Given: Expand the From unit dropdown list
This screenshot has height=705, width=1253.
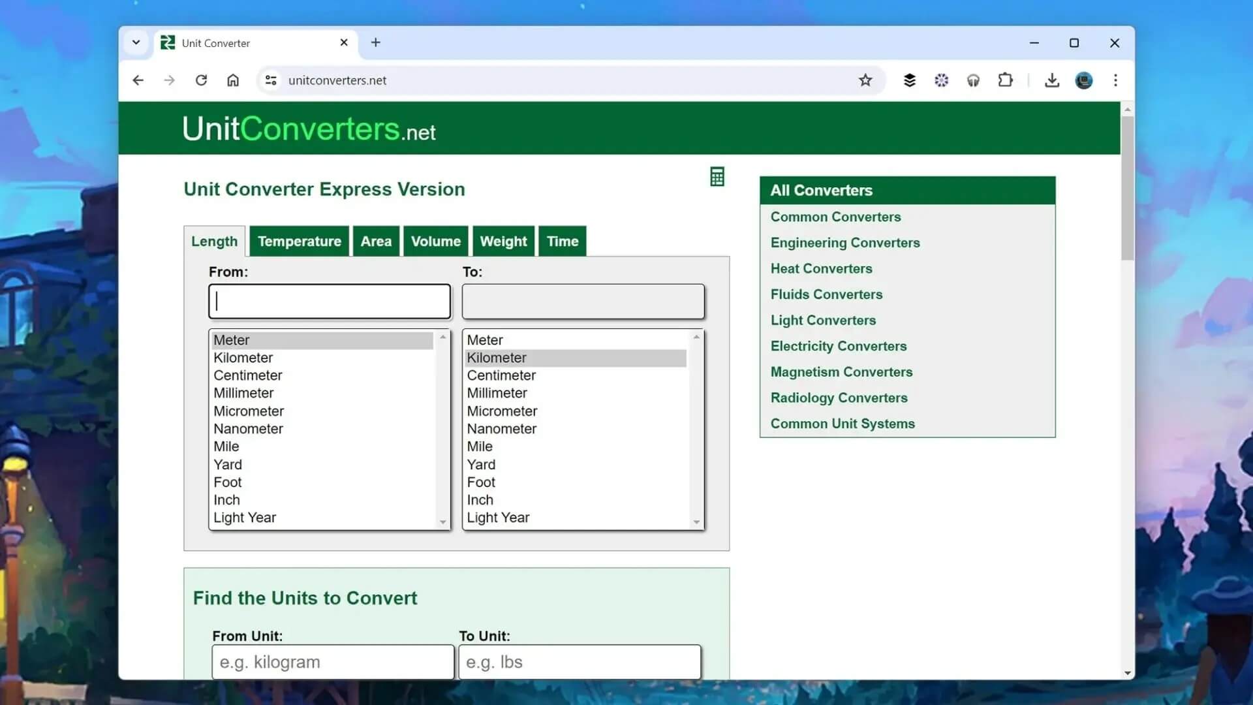Looking at the screenshot, I should pyautogui.click(x=442, y=521).
